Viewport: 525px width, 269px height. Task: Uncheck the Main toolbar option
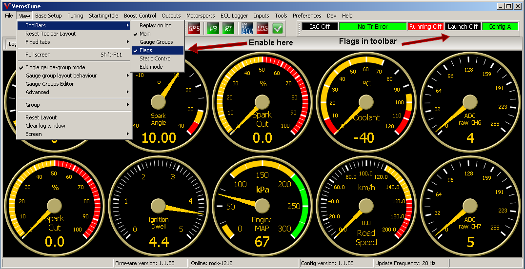click(x=145, y=34)
